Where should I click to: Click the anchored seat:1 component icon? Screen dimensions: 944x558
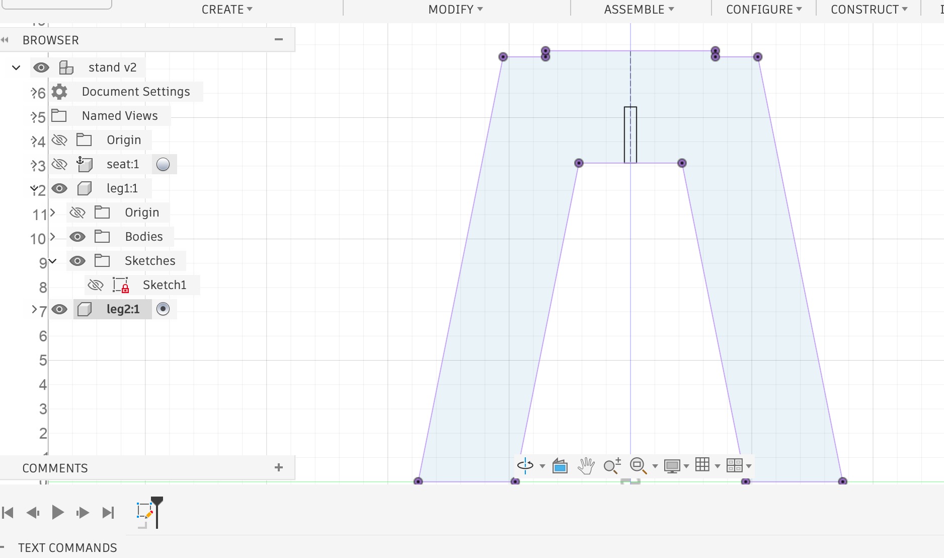(84, 164)
